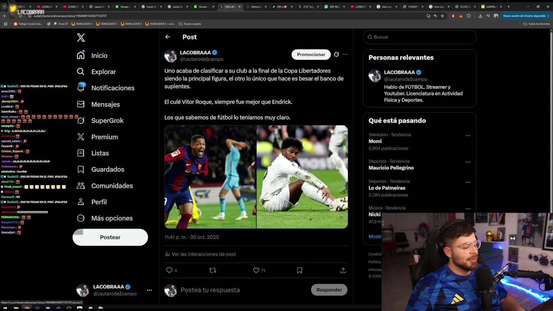Click the X logo in the sidebar
This screenshot has height=311, width=553.
pyautogui.click(x=81, y=38)
